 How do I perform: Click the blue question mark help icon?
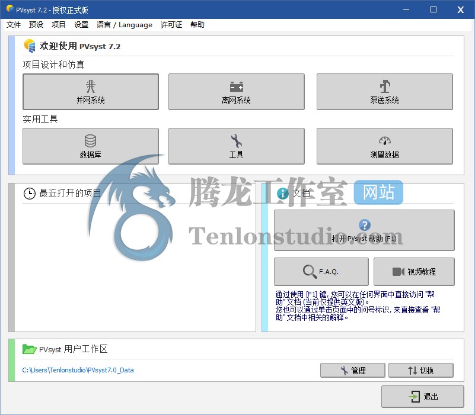[365, 225]
